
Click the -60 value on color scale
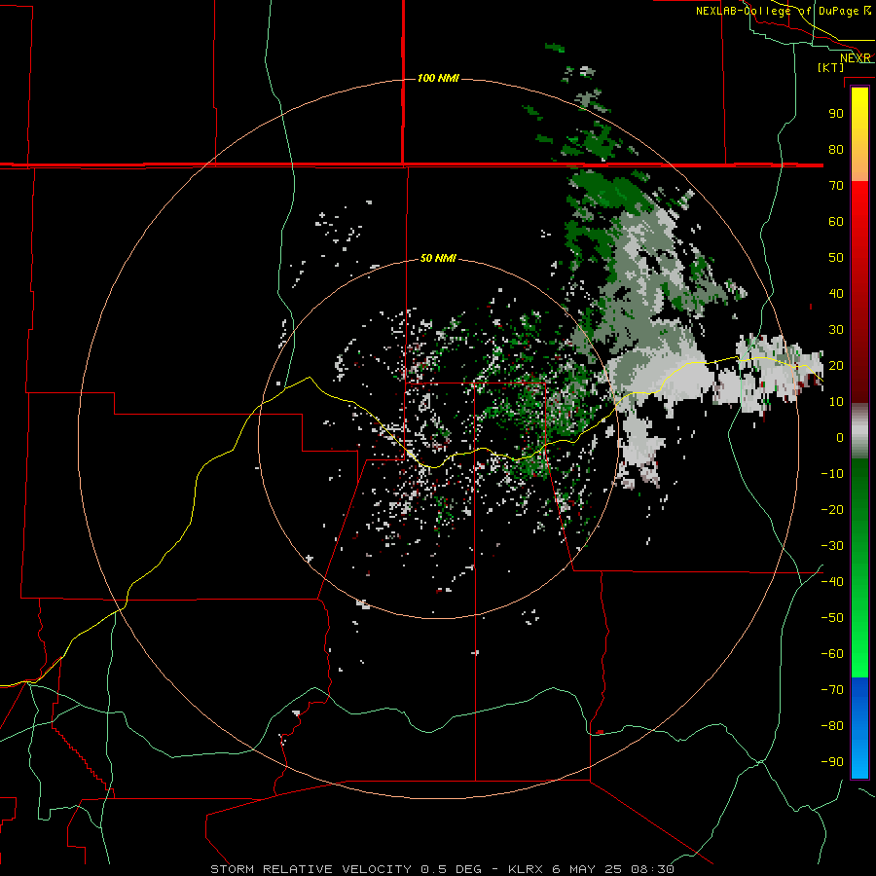(x=832, y=654)
